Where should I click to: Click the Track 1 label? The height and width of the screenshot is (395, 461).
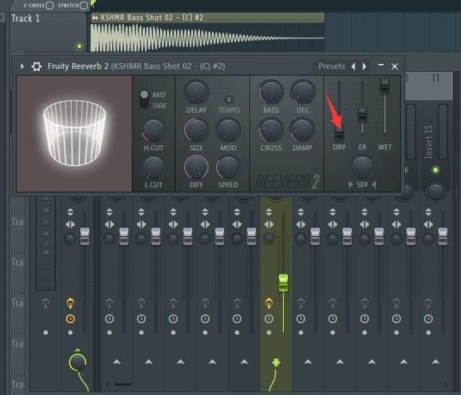point(25,19)
